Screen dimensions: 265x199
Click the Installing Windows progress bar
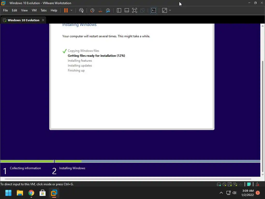[x=158, y=161]
